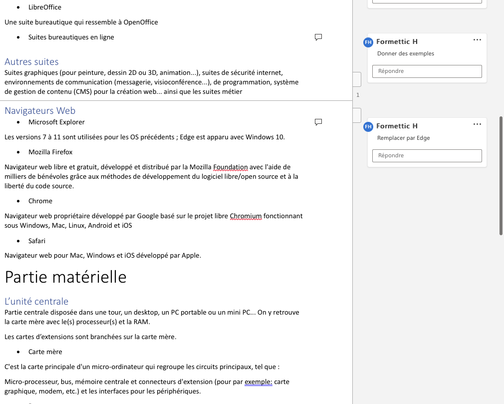Click the Safari description by Apple
Viewport: 504px width, 404px height.
pos(103,256)
